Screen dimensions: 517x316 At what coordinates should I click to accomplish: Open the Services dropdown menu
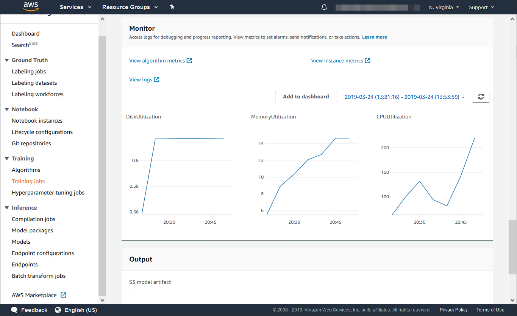(75, 7)
